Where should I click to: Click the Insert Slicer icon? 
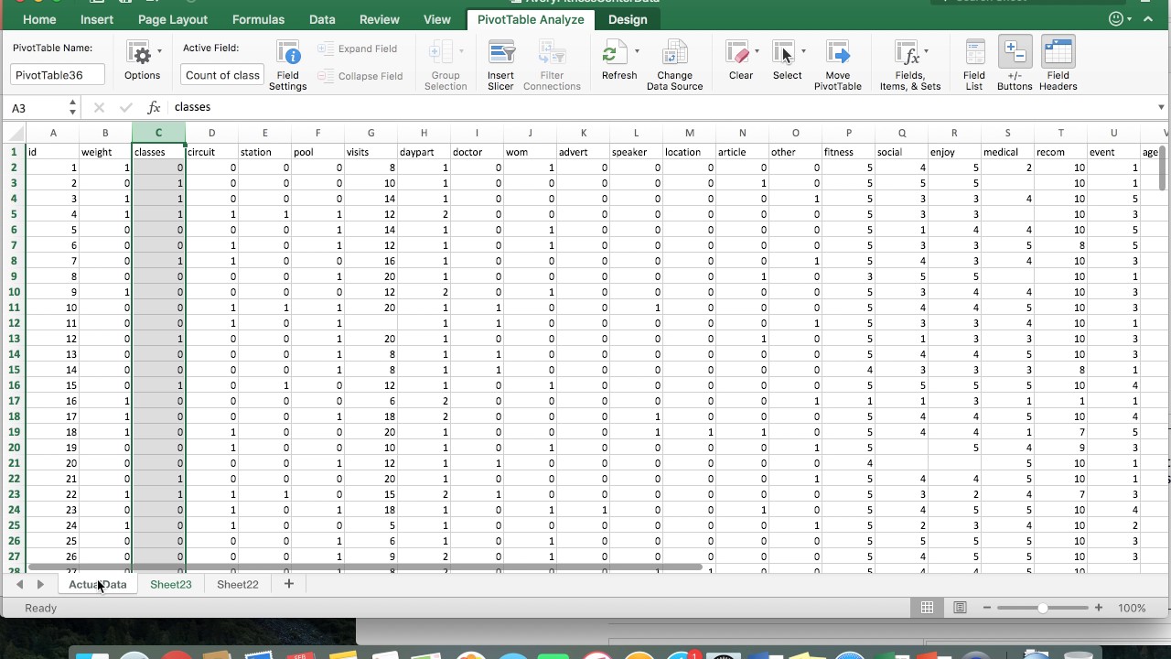[500, 65]
